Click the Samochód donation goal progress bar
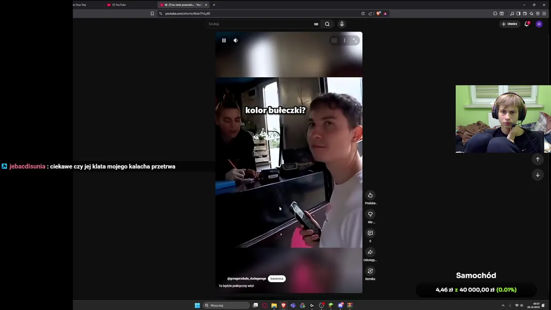 [x=476, y=290]
